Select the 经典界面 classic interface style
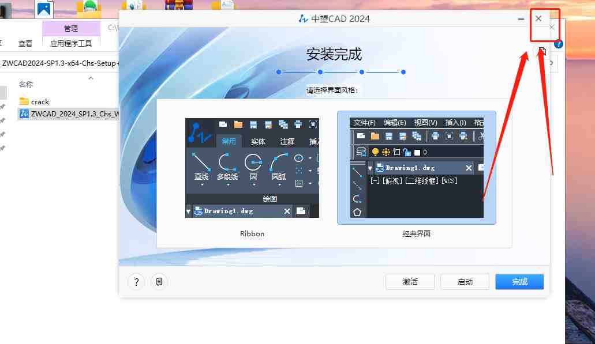595x344 pixels. (417, 167)
